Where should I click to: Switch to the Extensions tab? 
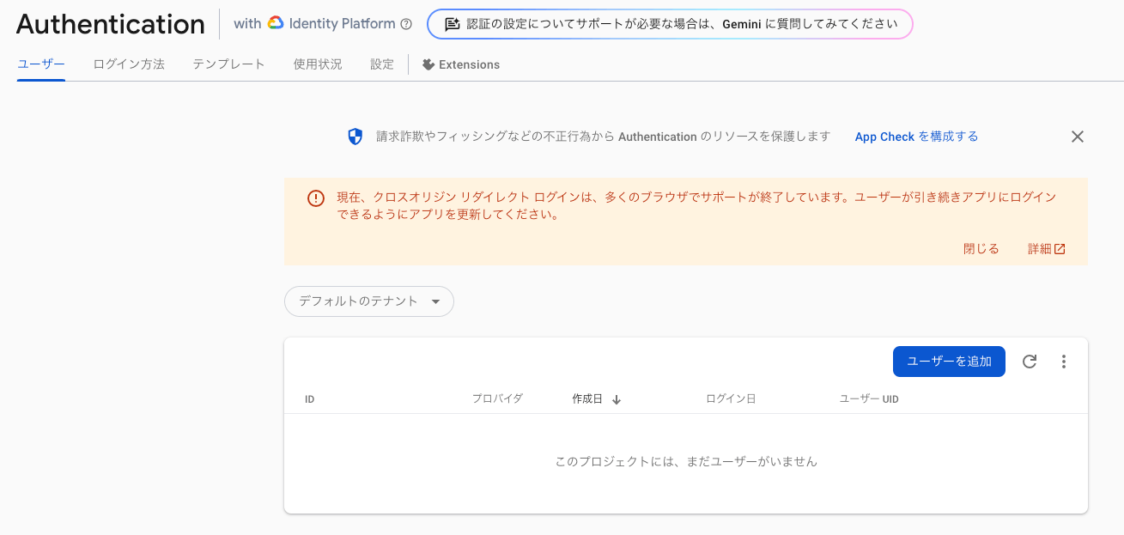click(x=461, y=64)
